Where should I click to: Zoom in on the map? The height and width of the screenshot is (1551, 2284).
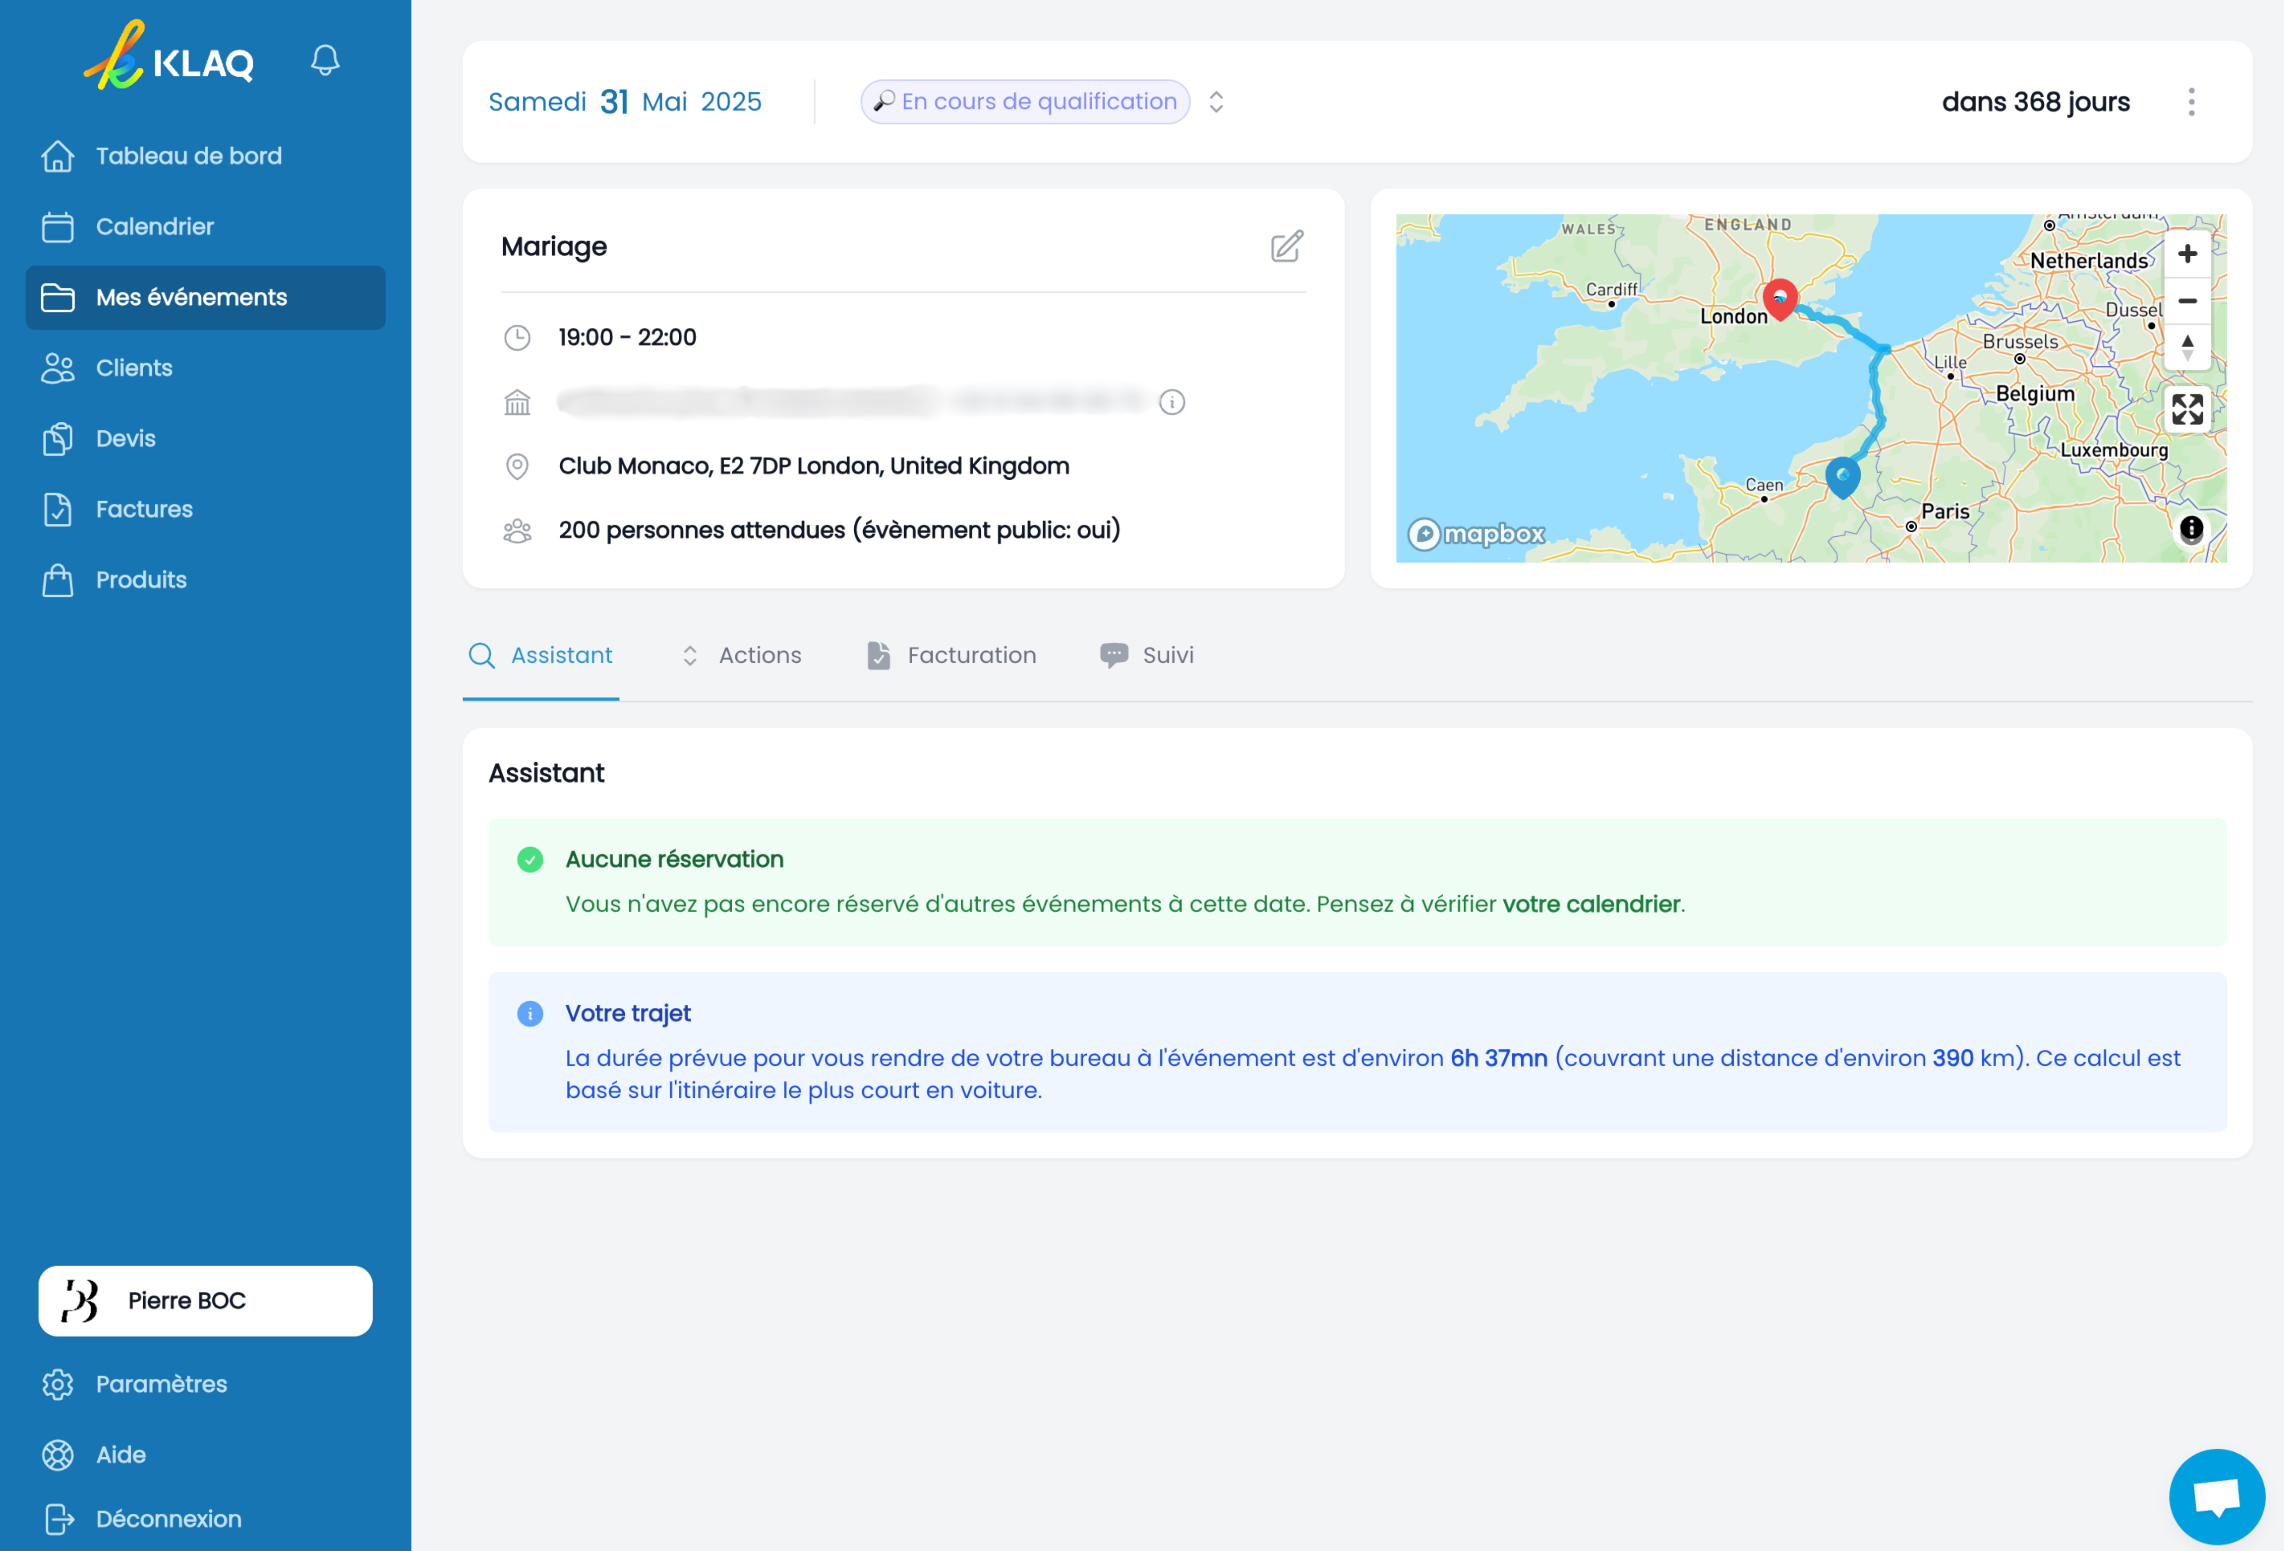click(2187, 254)
